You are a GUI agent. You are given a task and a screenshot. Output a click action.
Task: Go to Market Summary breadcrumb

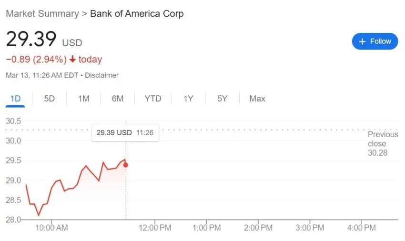click(x=42, y=13)
